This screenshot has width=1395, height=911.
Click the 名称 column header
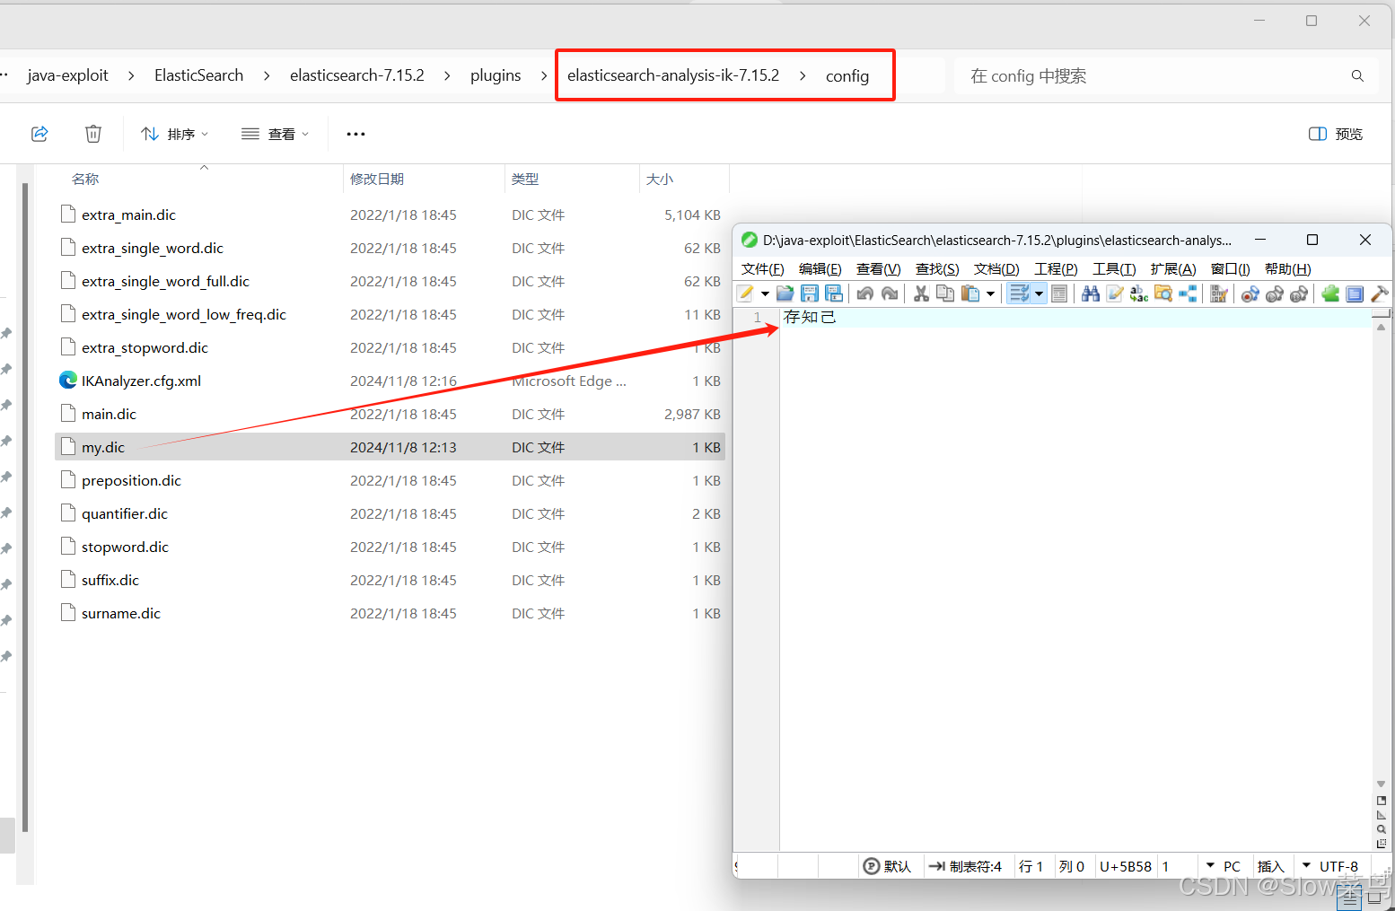tap(85, 179)
